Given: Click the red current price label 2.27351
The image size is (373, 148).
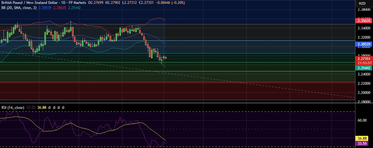Looking at the screenshot, I should click(x=364, y=59).
